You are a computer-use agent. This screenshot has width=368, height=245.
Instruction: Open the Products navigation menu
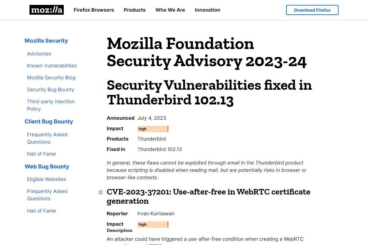pos(135,10)
